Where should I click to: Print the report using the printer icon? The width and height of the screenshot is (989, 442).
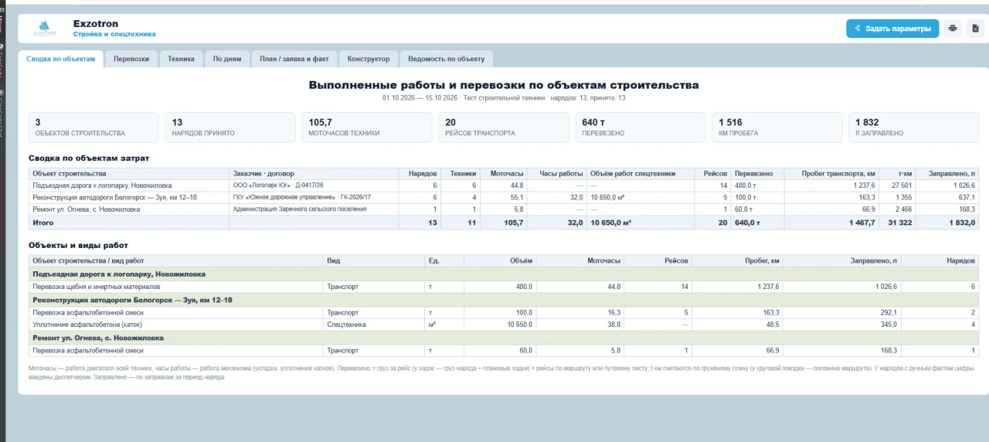[953, 29]
